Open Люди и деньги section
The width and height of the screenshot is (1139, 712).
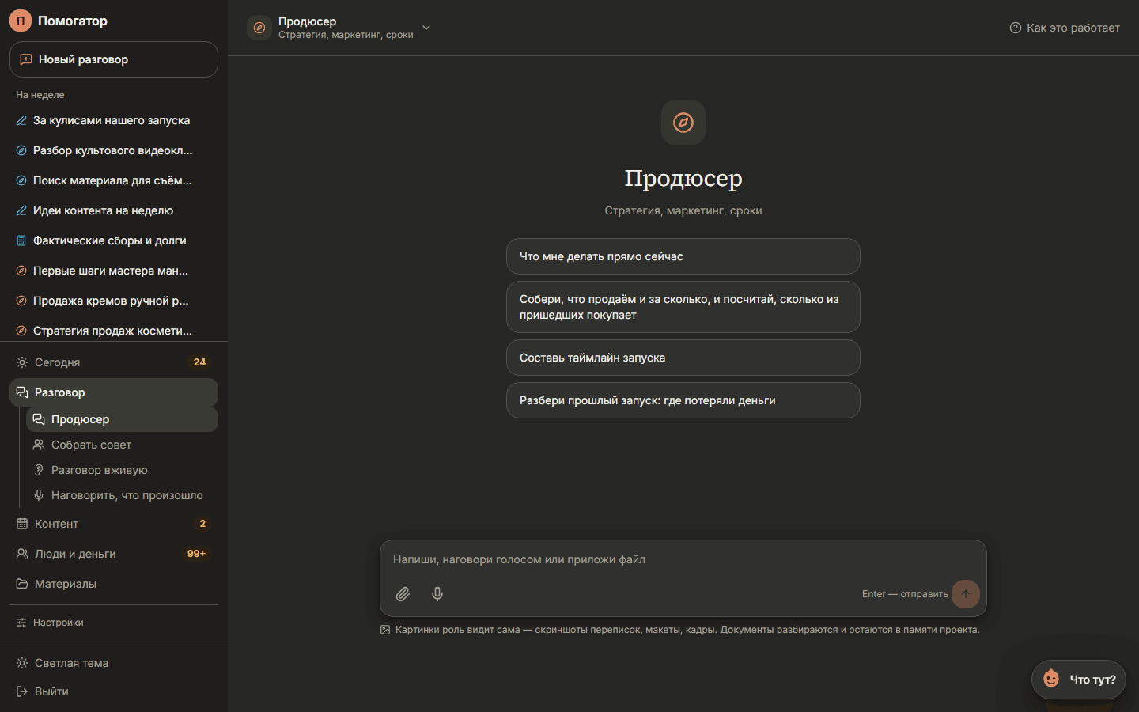(x=114, y=554)
